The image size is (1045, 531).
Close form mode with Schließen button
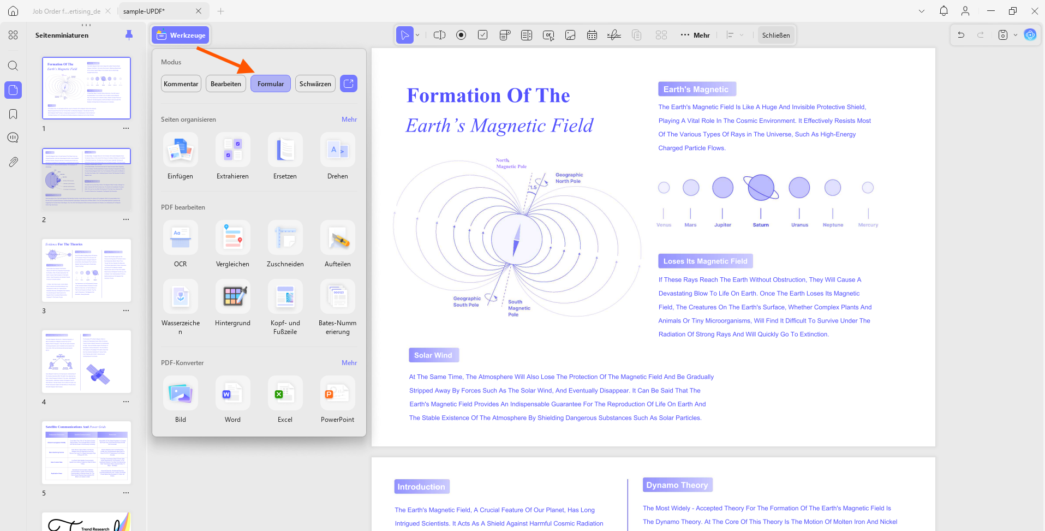776,35
